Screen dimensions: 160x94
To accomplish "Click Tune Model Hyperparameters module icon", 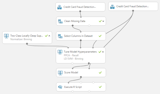I will pyautogui.click(x=60, y=52).
